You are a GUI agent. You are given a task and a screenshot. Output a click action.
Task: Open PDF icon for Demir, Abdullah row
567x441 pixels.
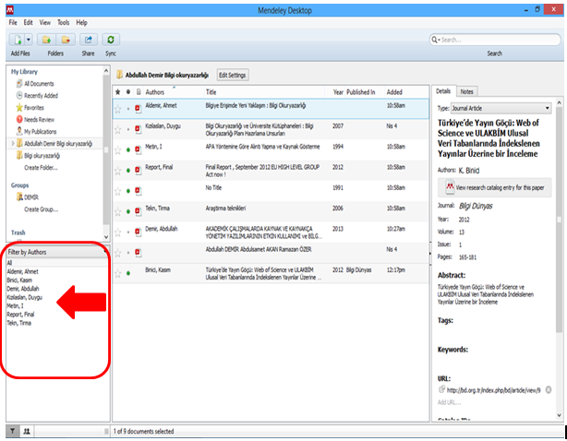[139, 232]
